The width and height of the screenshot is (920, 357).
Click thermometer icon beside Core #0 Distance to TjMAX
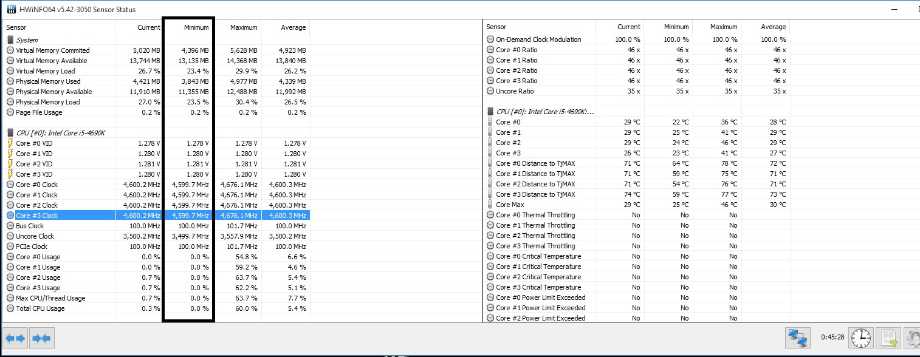[490, 163]
